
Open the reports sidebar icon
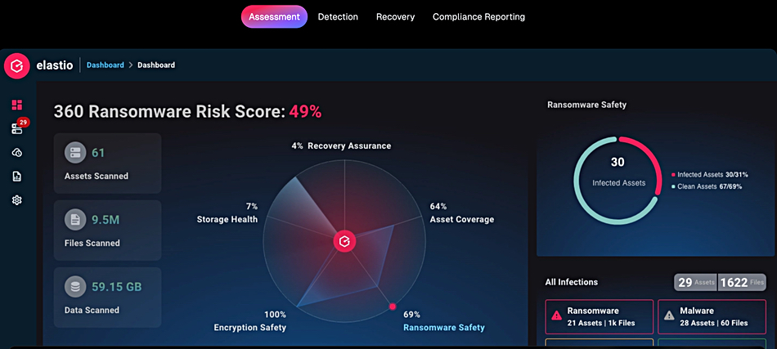click(x=17, y=177)
